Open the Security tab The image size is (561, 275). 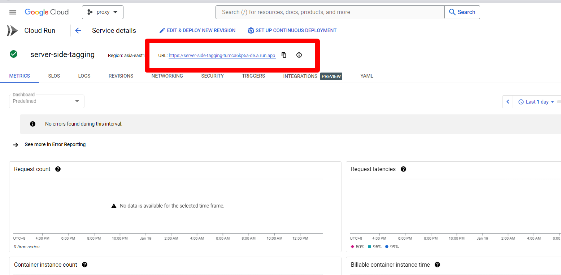click(212, 76)
